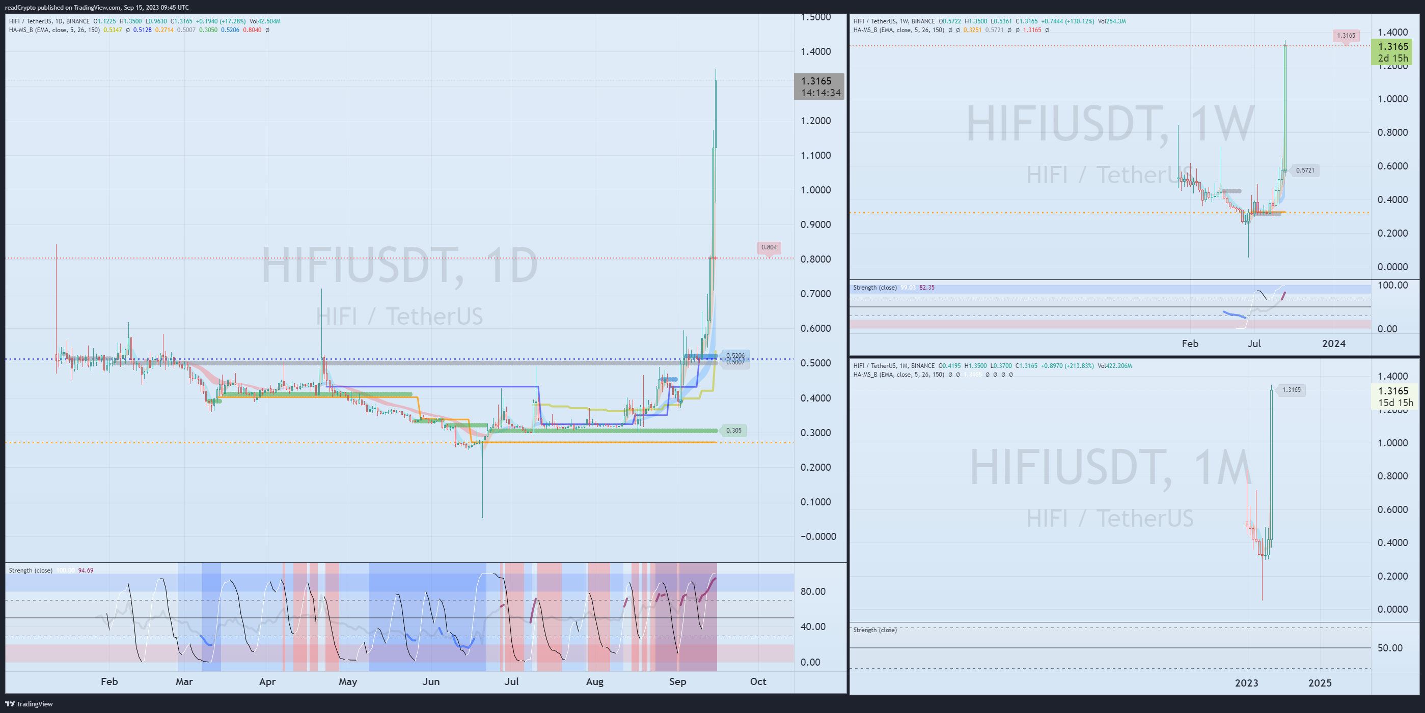Click the 1.0000 tick on the daily price axis

pos(816,190)
